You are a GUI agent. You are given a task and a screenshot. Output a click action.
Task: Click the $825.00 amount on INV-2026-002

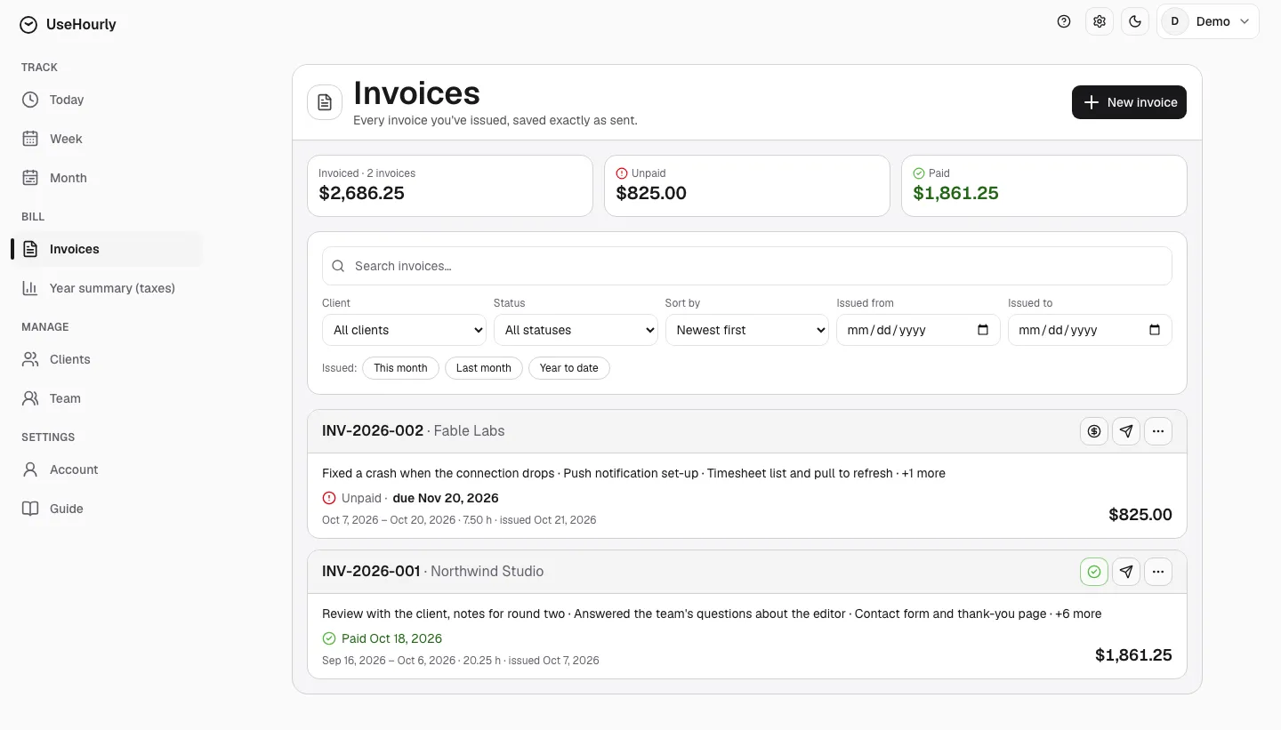pos(1140,514)
